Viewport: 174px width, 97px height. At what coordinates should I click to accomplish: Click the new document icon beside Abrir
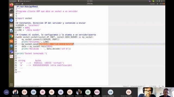(22, 4)
